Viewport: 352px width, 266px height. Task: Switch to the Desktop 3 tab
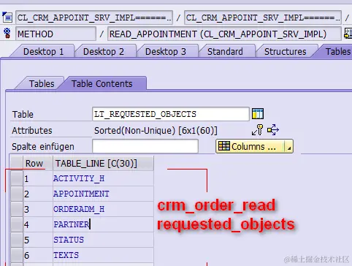click(166, 51)
